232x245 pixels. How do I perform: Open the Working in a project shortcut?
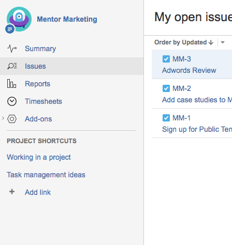click(39, 157)
